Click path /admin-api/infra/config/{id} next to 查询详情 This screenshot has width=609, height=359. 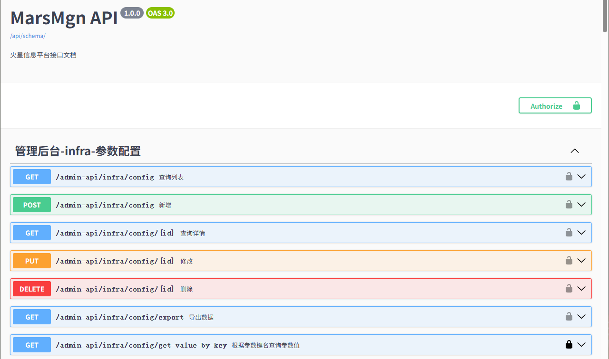pyautogui.click(x=115, y=233)
